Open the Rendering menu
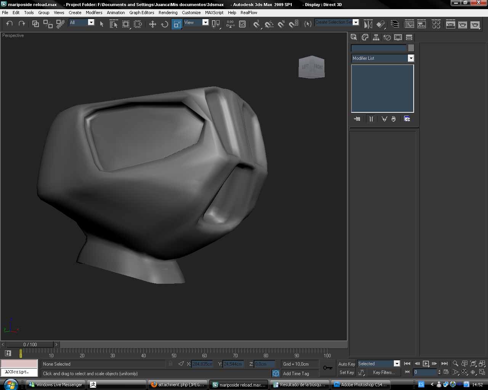The width and height of the screenshot is (488, 390). (168, 13)
